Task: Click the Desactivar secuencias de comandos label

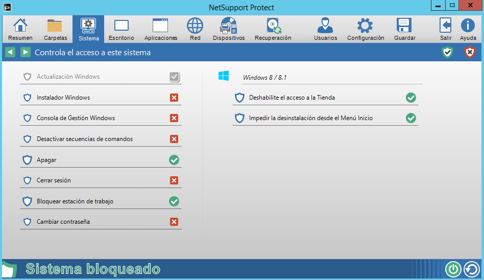Action: (85, 139)
